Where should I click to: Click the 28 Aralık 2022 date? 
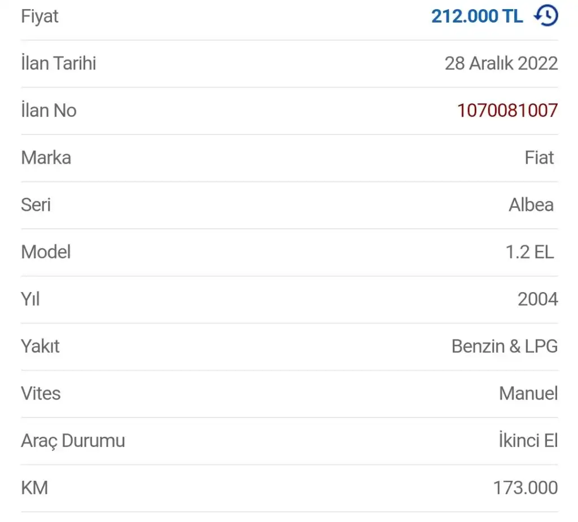click(x=501, y=63)
